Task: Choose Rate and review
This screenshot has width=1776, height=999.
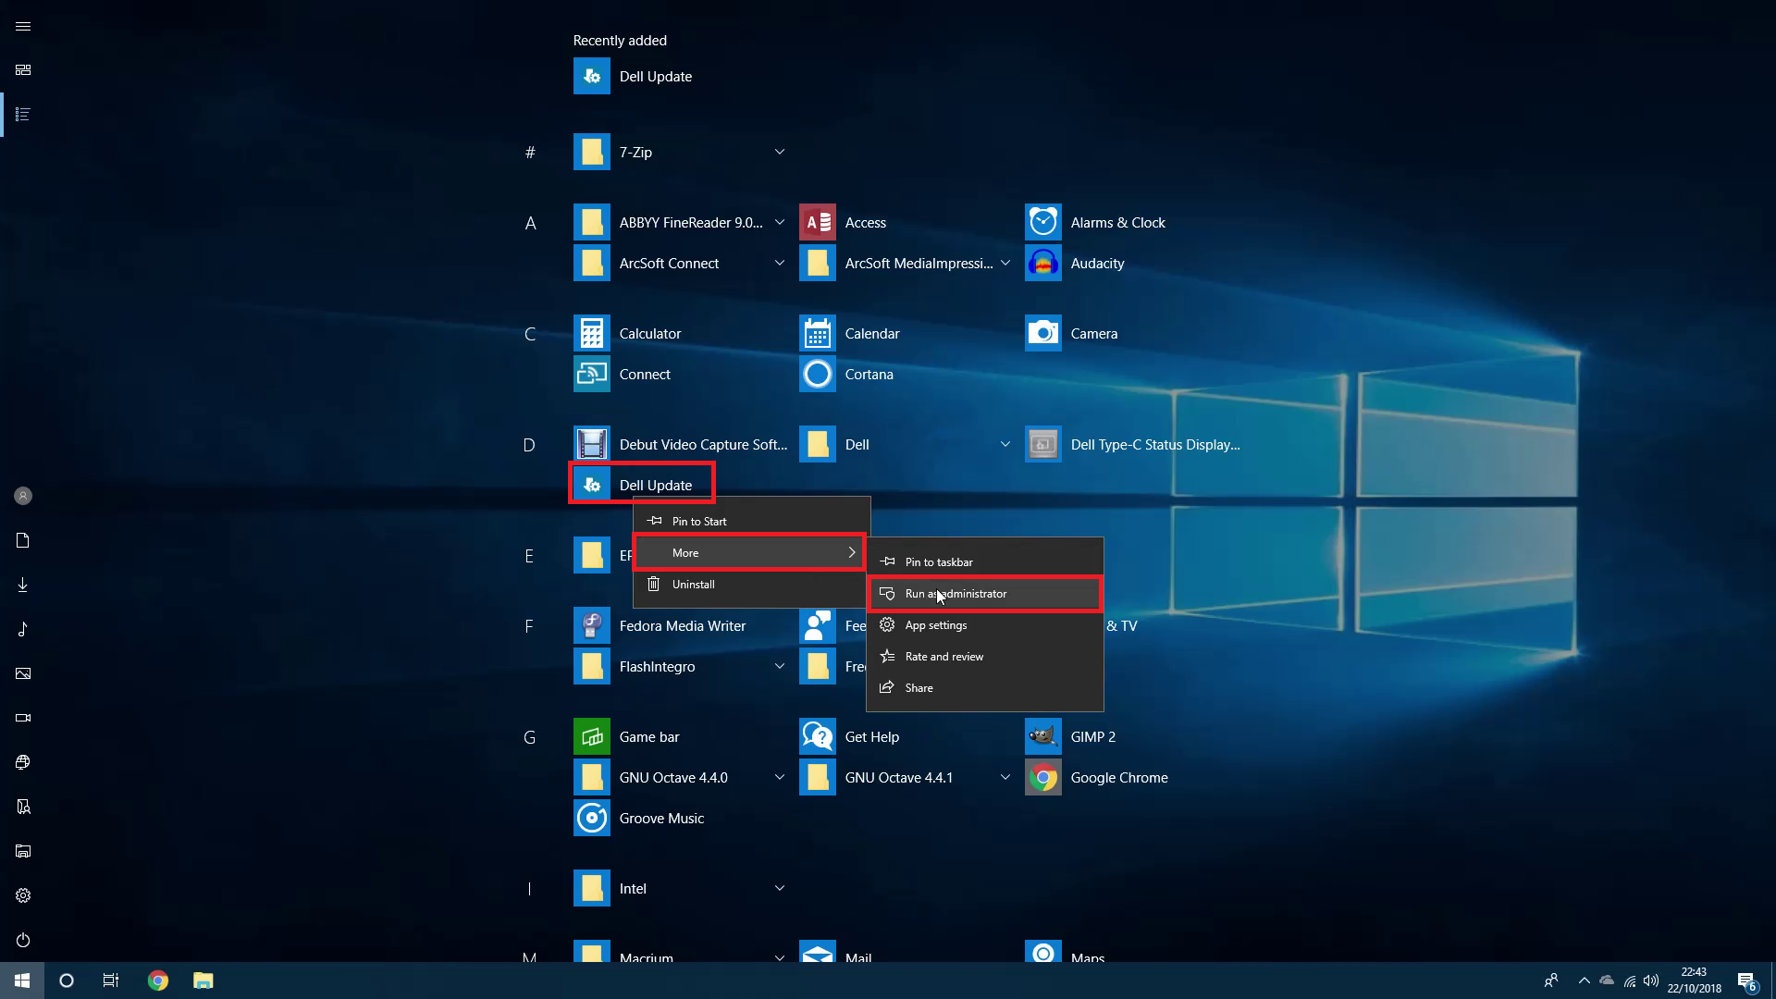Action: pos(984,656)
